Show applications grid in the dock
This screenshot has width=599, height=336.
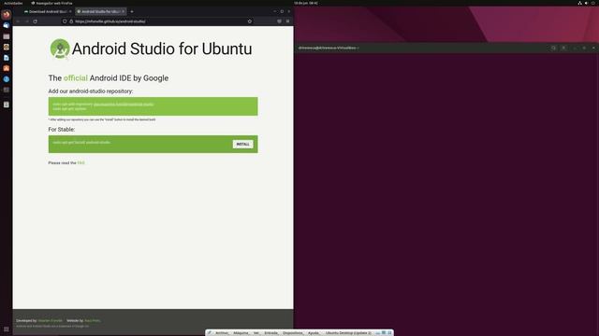(x=7, y=329)
